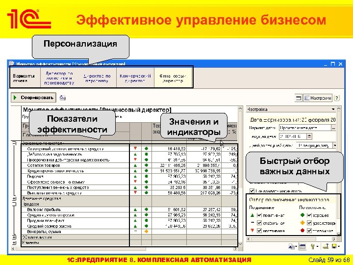353x265 pixels.
Task: Open the Дней до текущей даты combo box arrow
Action: [x=334, y=146]
